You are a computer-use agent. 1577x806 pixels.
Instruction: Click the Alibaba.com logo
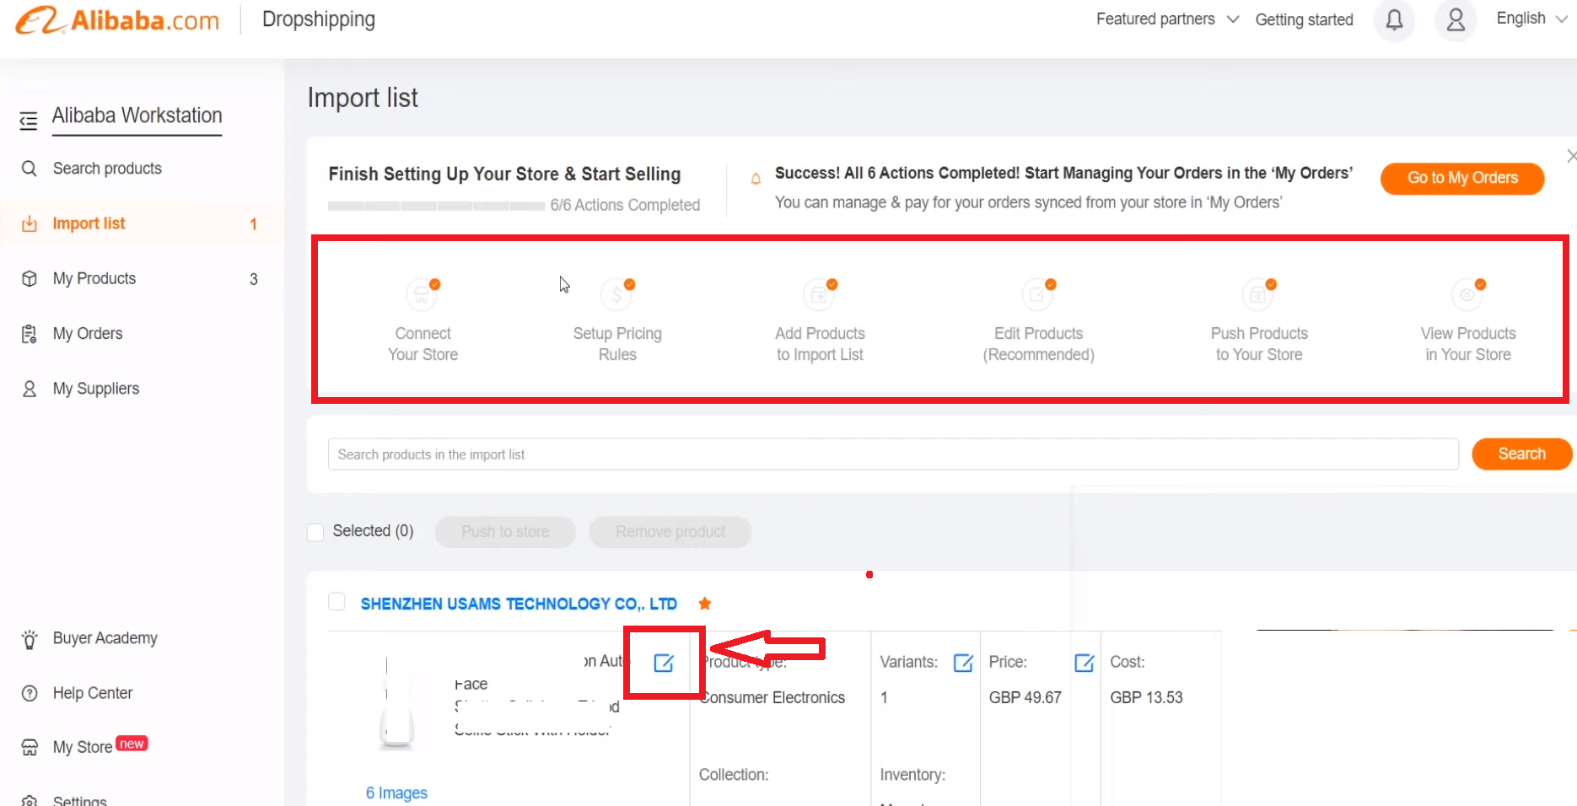tap(117, 19)
